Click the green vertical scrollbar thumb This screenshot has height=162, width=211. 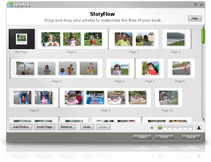[203, 36]
